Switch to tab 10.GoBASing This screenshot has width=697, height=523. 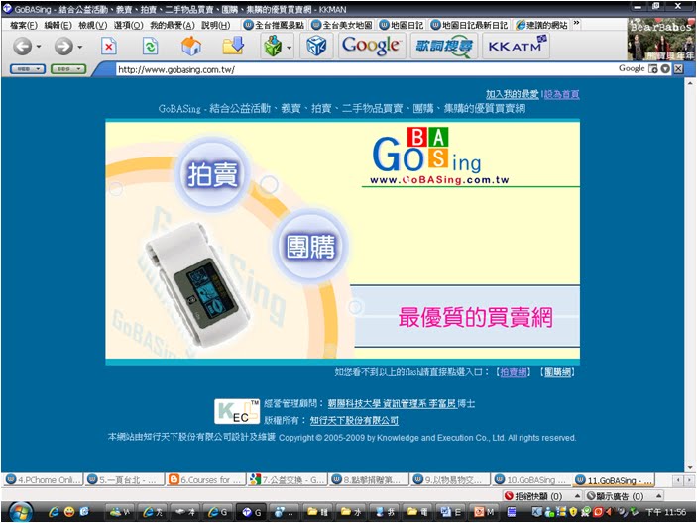tap(531, 480)
